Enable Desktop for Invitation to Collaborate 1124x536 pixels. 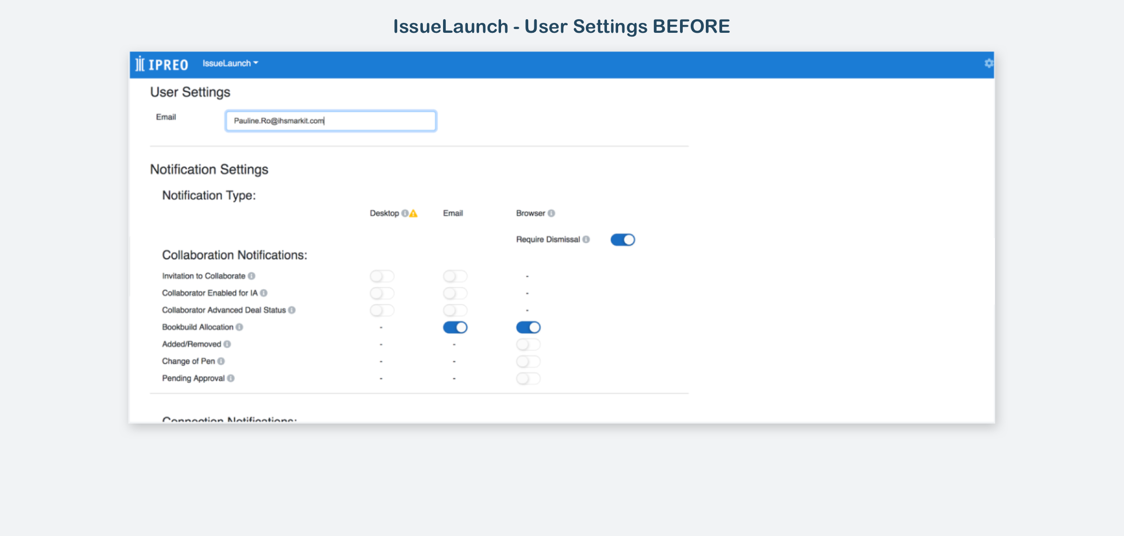(382, 276)
